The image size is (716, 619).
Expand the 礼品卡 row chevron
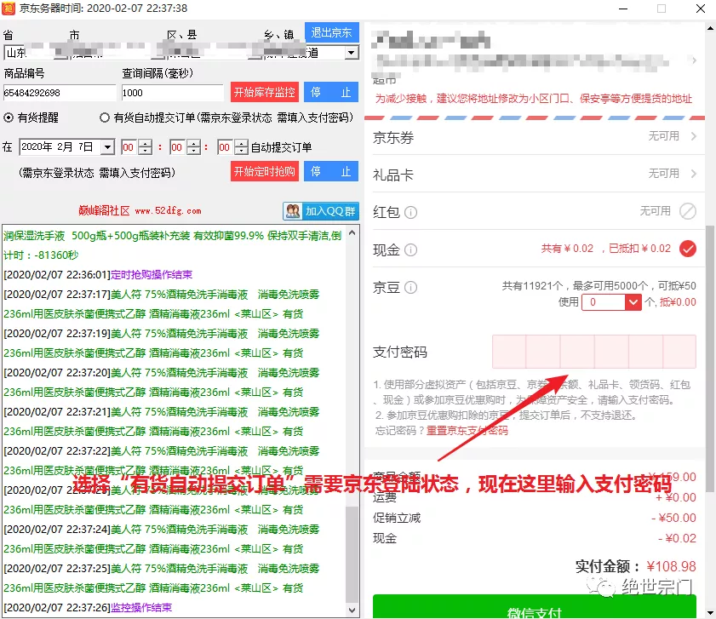(x=692, y=173)
